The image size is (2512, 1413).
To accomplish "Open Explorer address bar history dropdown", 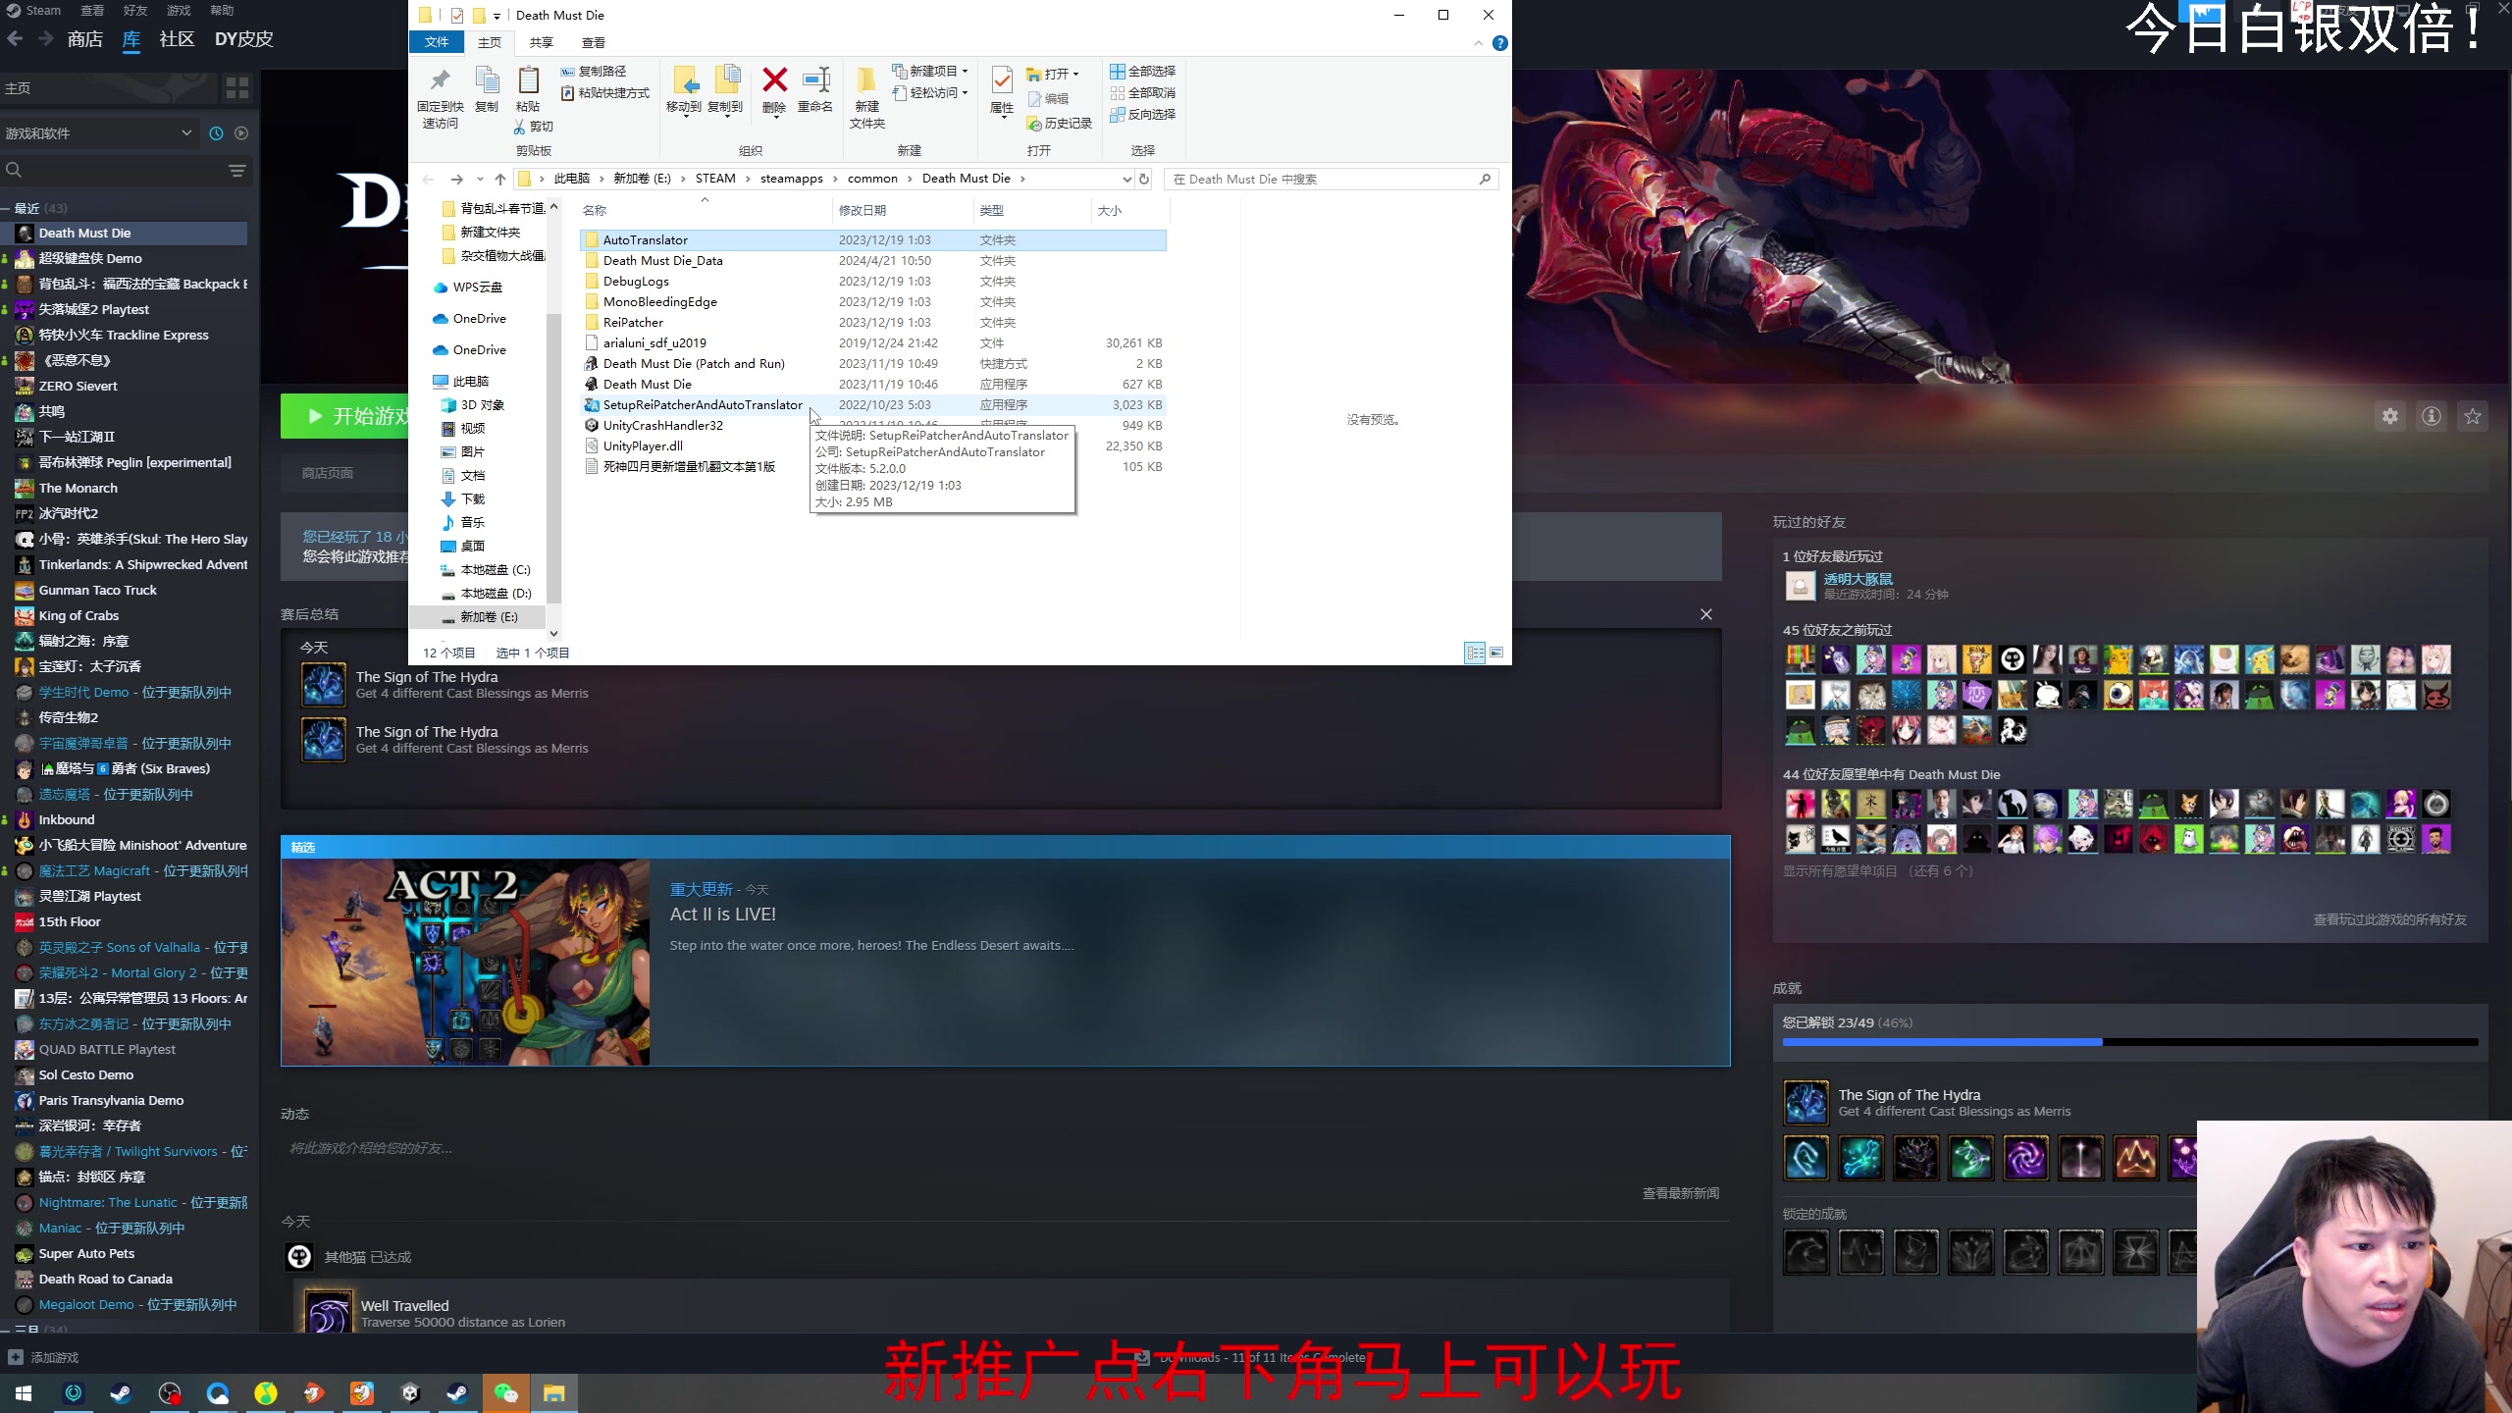I will tap(1126, 179).
